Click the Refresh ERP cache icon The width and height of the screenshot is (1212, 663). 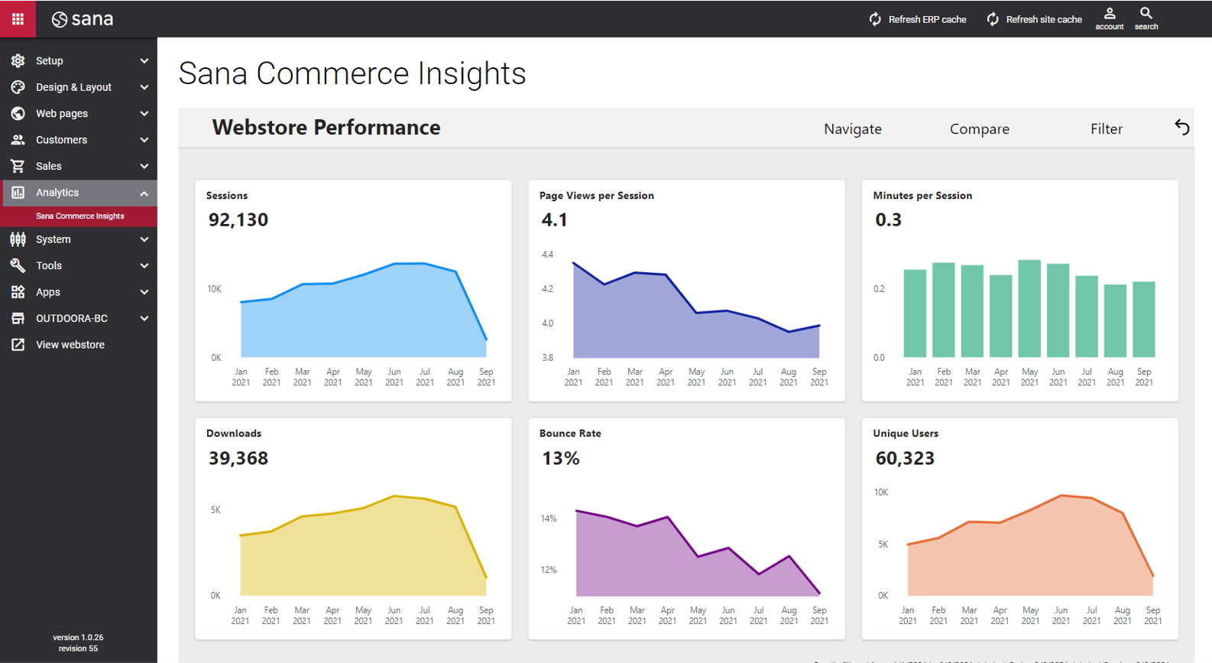pos(875,19)
